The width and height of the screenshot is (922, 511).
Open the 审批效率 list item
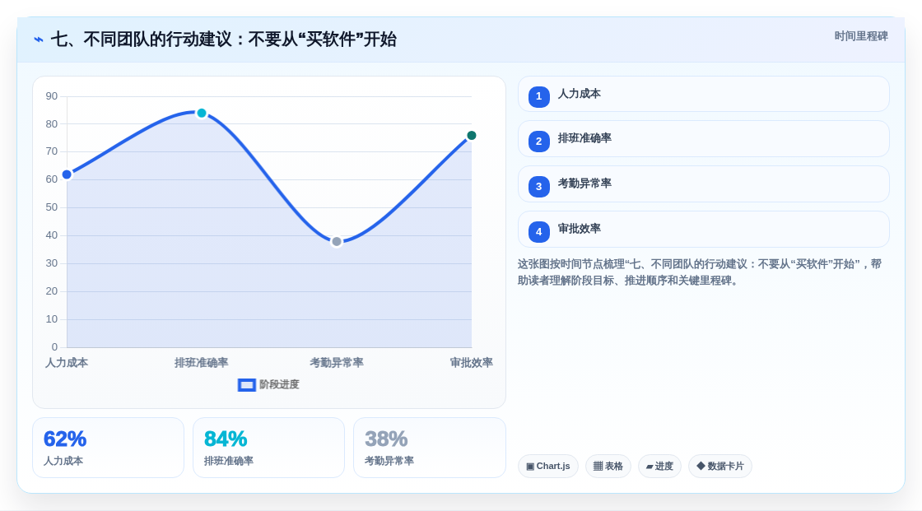703,230
